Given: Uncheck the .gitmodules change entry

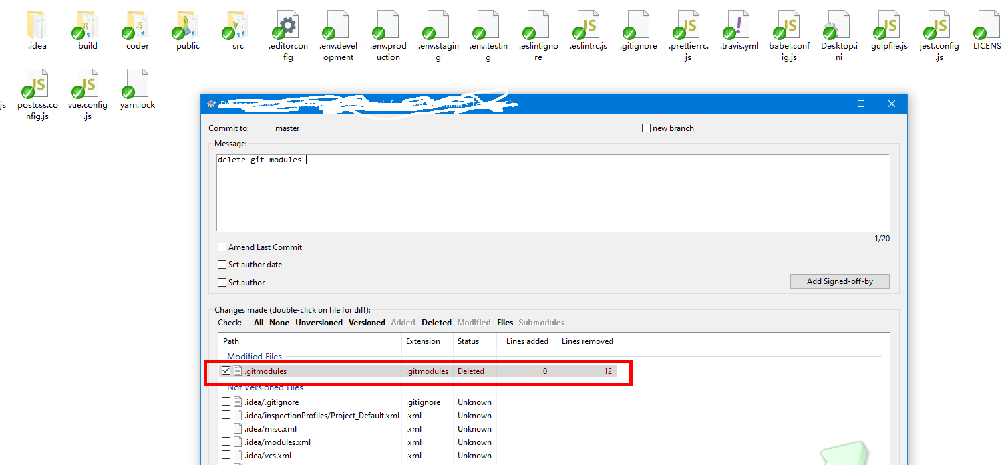Looking at the screenshot, I should (226, 371).
